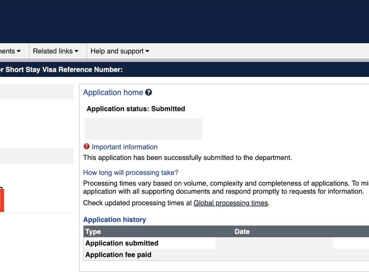Click the Application history section title
The width and height of the screenshot is (369, 277).
coord(114,220)
